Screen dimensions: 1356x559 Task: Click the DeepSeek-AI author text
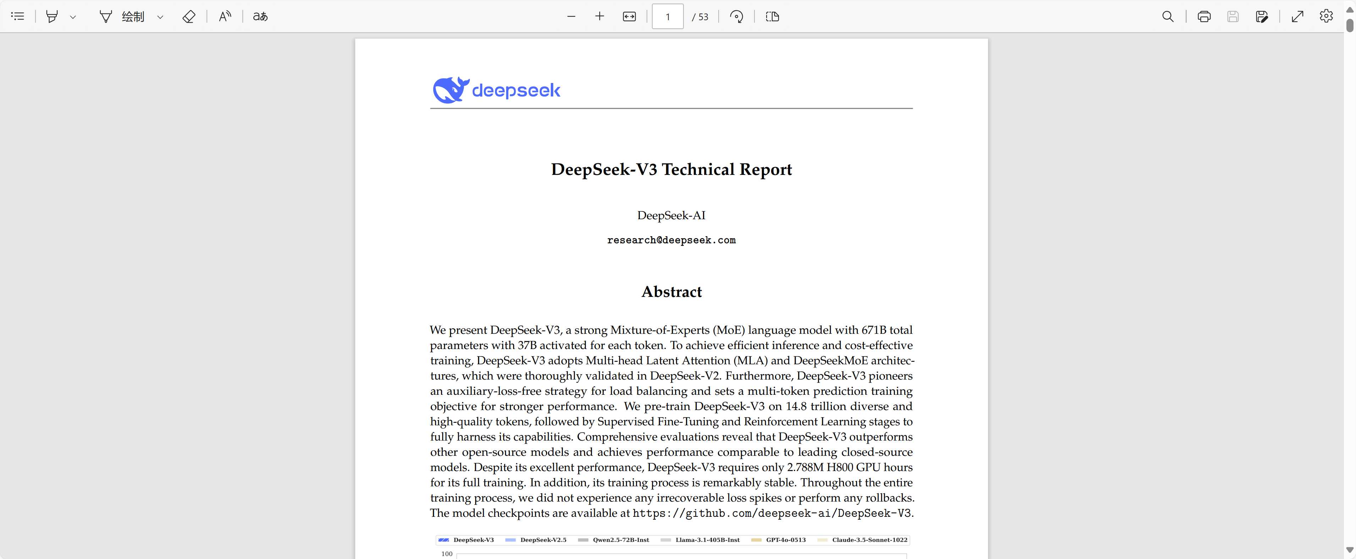point(671,215)
